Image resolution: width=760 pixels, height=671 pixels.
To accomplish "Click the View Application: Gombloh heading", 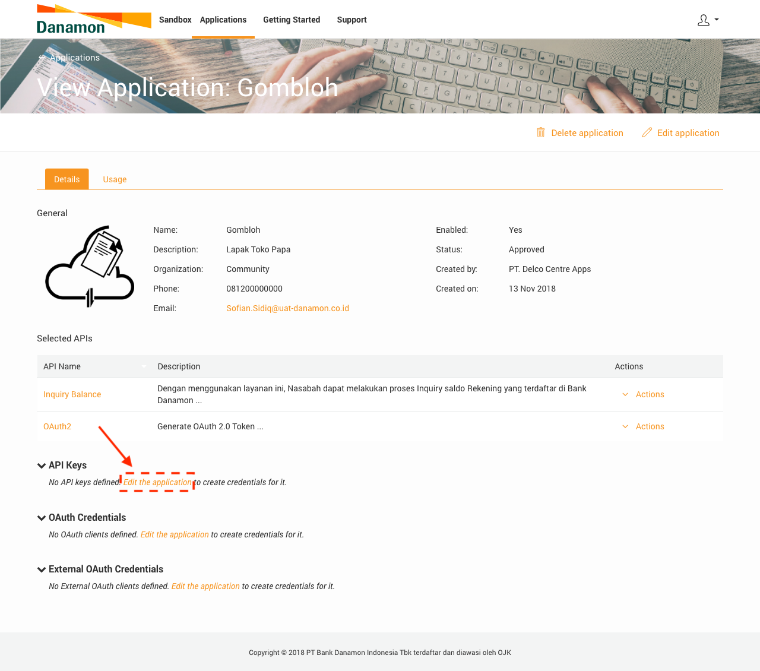I will click(188, 88).
